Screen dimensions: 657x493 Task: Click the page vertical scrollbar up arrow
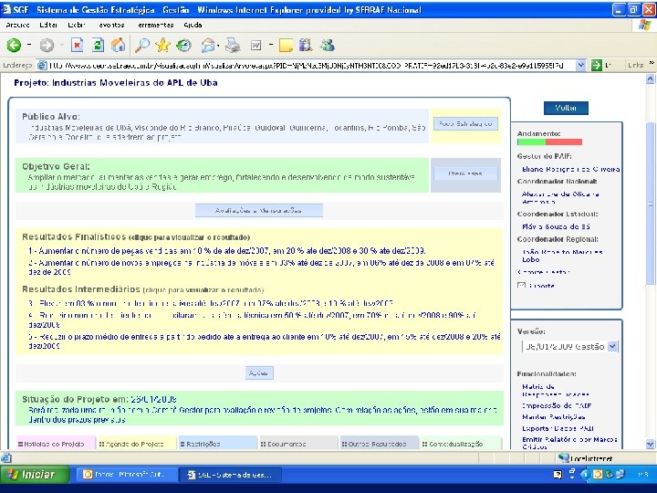[650, 79]
